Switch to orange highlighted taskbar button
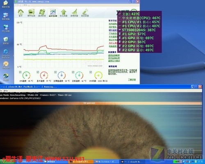The width and height of the screenshot is (205, 164). pos(81,162)
